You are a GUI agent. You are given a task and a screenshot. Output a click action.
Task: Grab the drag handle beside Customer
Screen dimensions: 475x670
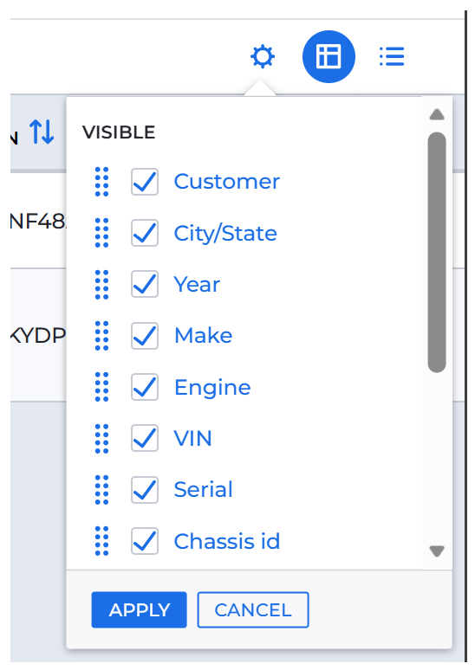click(x=101, y=182)
